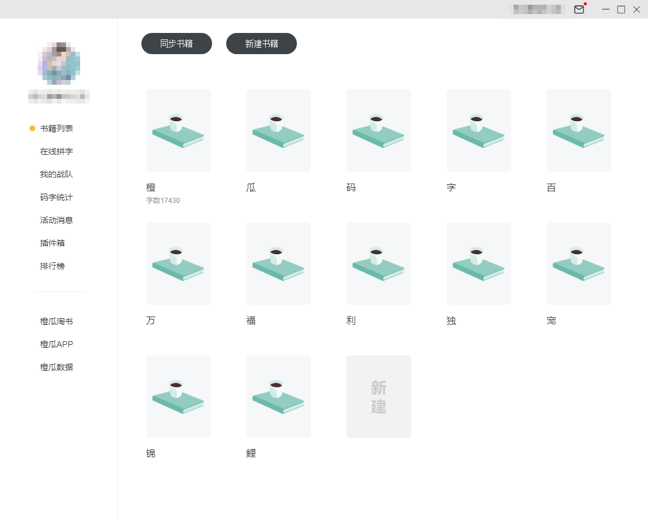Open the book cover titled 瓜
648x519 pixels.
[279, 131]
